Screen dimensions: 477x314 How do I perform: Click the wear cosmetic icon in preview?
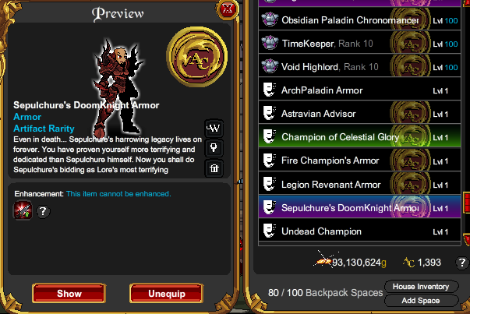pyautogui.click(x=214, y=129)
